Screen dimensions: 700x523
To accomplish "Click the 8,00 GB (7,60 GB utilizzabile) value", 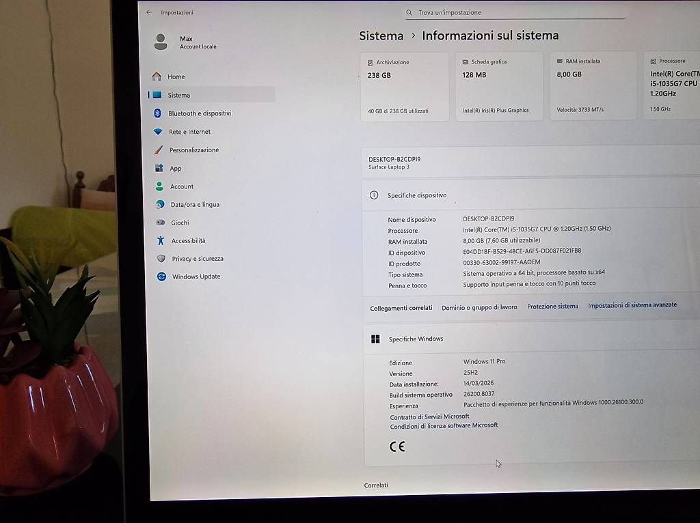I will 501,240.
